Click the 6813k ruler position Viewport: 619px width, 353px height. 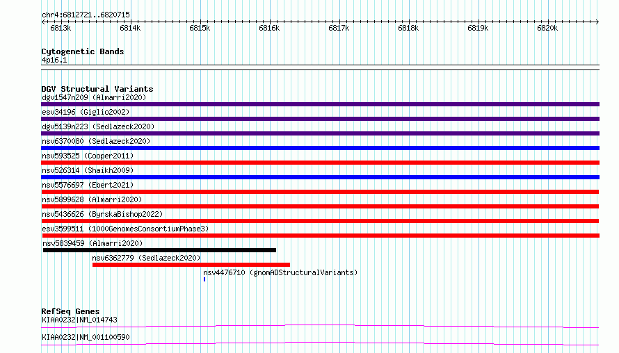[x=61, y=28]
